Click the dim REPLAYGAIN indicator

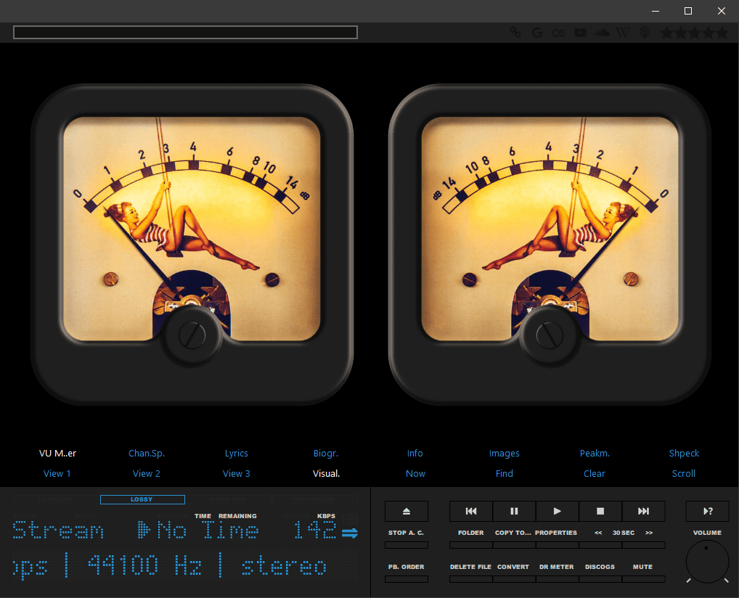pos(314,499)
